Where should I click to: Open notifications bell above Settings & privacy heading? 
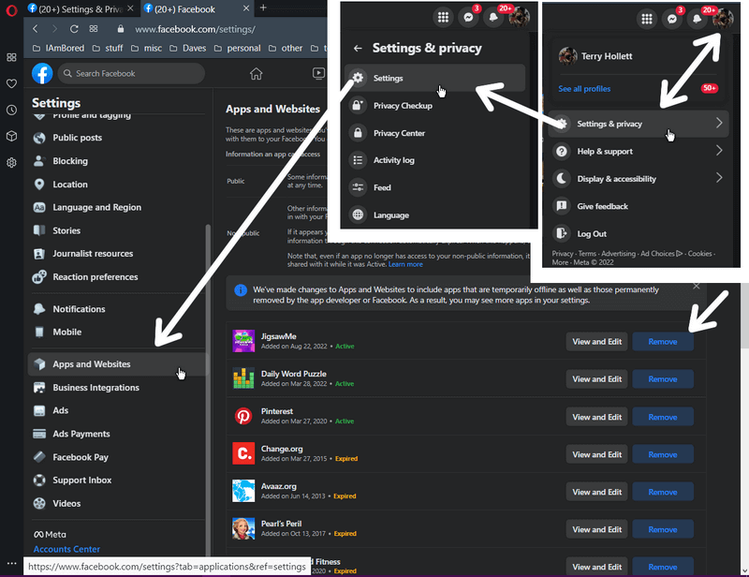(x=493, y=18)
